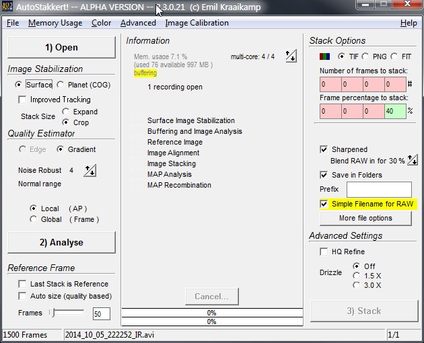Click the multi-core count adjuster icon
This screenshot has height=343, width=424.
click(x=290, y=56)
